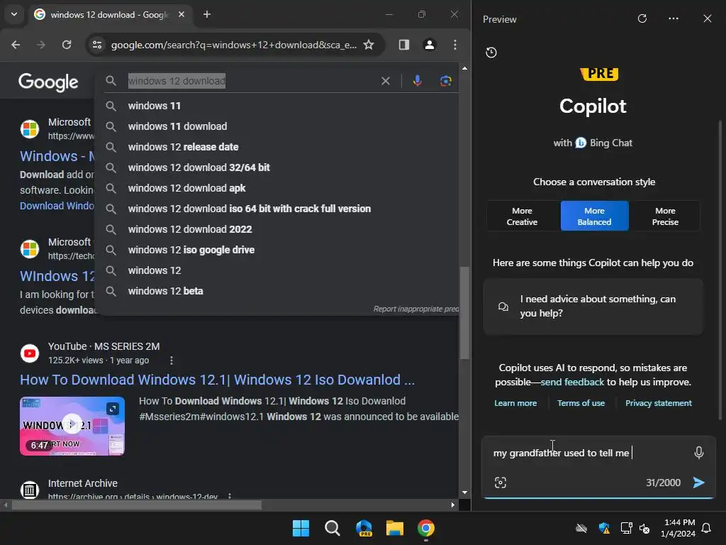The height and width of the screenshot is (545, 726).
Task: Open Google Lens image search
Action: [445, 81]
